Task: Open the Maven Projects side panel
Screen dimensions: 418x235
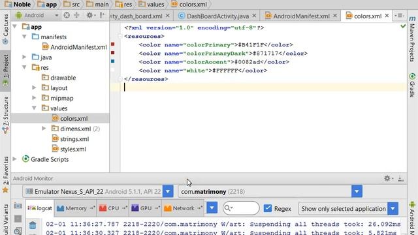Action: (412, 39)
